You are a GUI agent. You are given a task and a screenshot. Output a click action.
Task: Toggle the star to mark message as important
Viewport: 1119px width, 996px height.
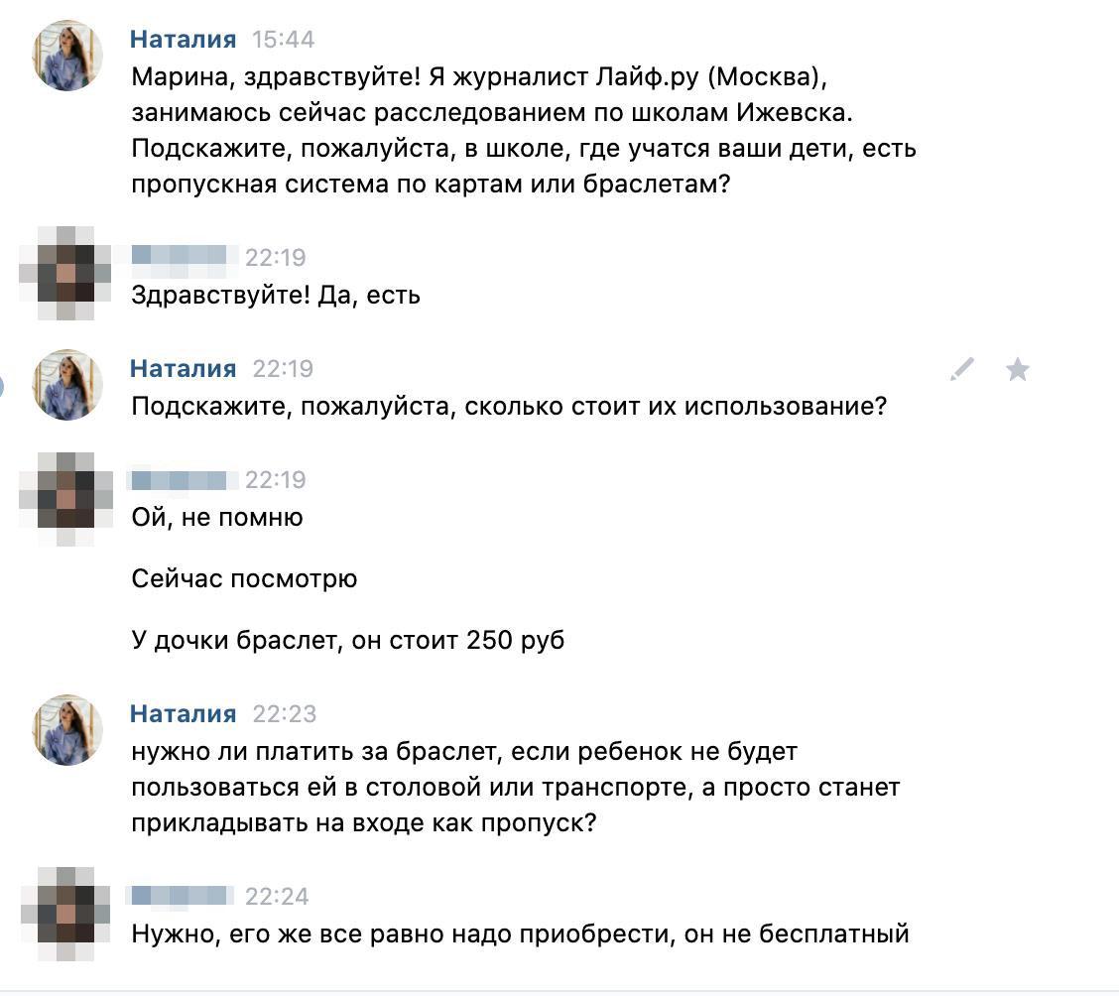[1018, 369]
